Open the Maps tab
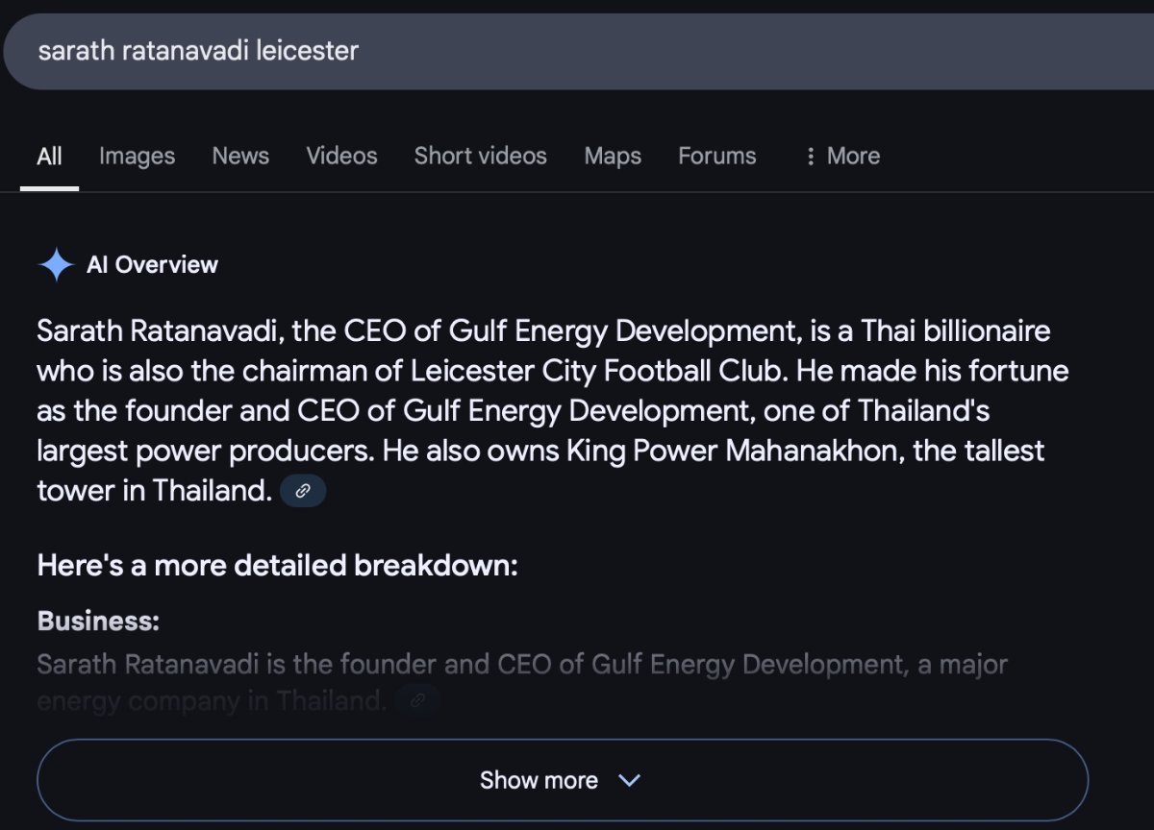The height and width of the screenshot is (830, 1154). click(613, 156)
